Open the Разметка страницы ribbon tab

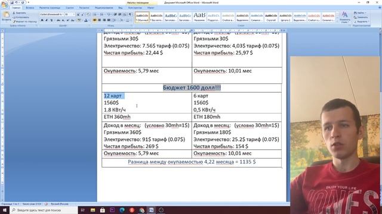point(50,8)
